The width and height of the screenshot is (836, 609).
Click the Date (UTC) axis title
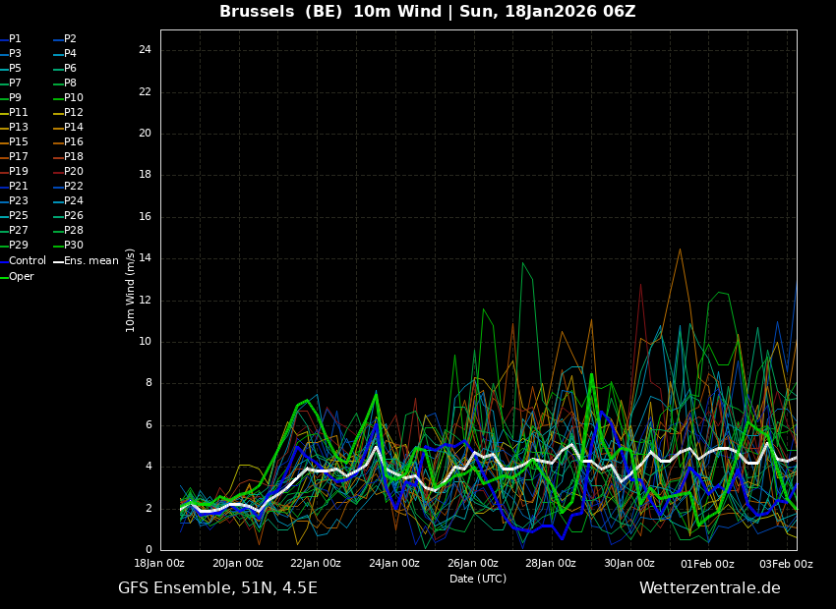[x=478, y=579]
